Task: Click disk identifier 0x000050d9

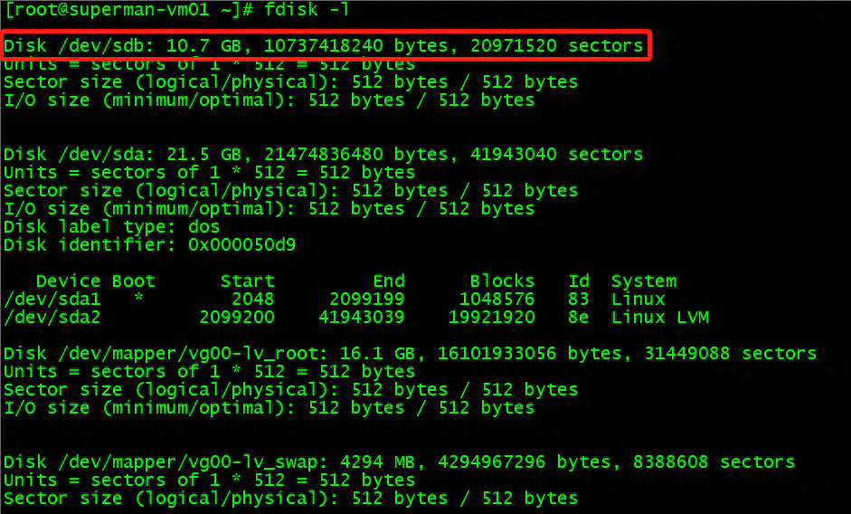Action: coord(242,244)
